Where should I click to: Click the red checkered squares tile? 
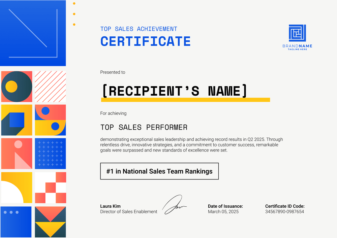click(x=50, y=188)
